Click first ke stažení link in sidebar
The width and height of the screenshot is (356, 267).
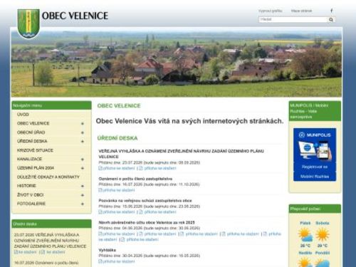(x=26, y=252)
